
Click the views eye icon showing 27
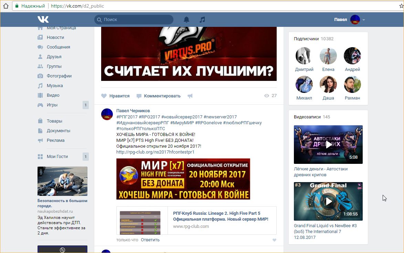click(267, 96)
